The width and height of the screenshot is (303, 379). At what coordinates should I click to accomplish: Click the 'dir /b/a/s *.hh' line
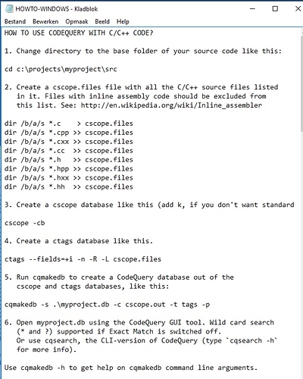point(69,186)
